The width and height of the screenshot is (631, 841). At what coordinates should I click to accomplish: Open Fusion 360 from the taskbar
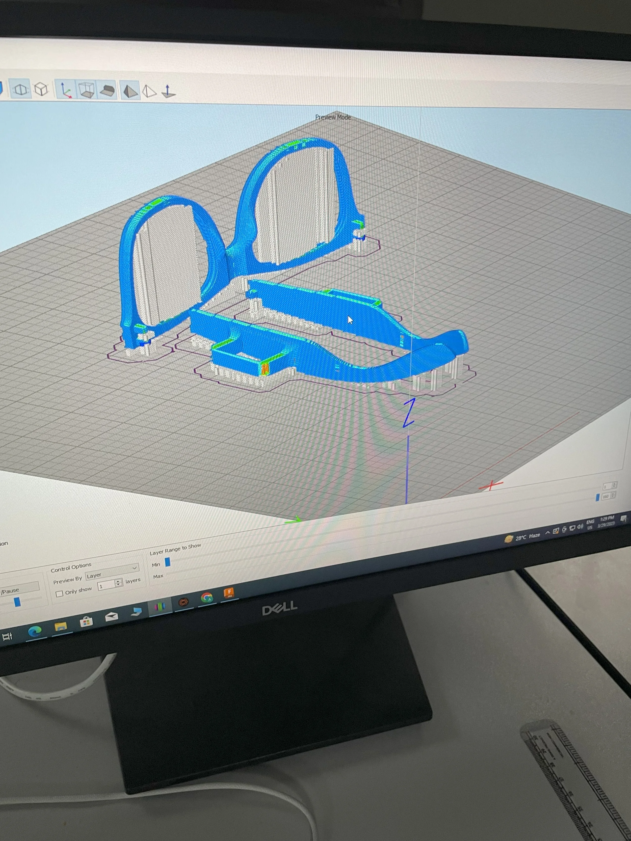[x=229, y=593]
